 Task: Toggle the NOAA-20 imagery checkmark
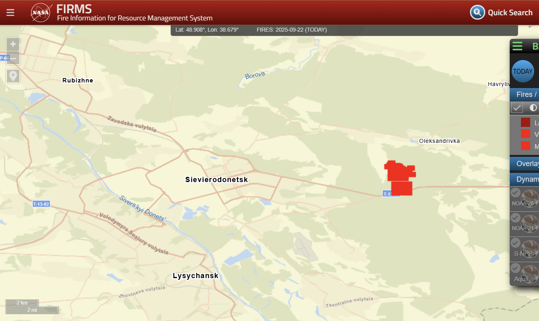point(516,193)
